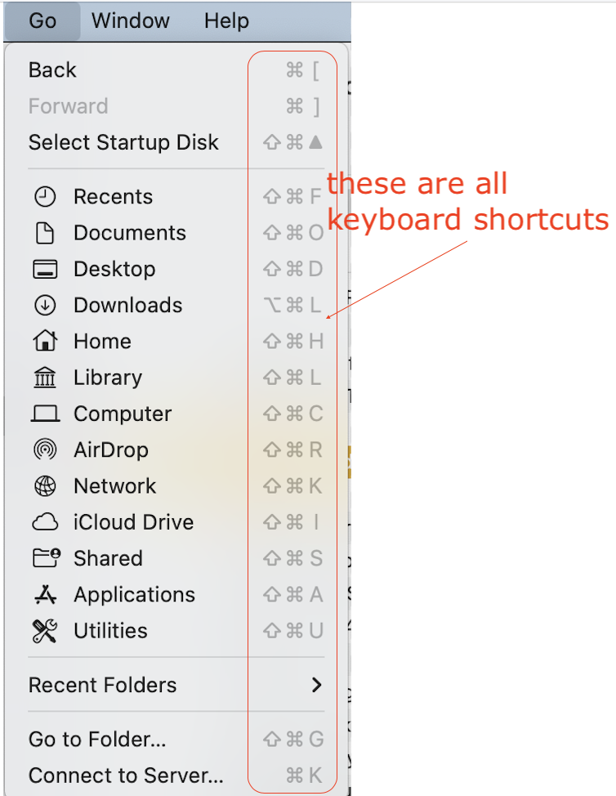Open the Computer location
The width and height of the screenshot is (616, 796).
click(122, 414)
